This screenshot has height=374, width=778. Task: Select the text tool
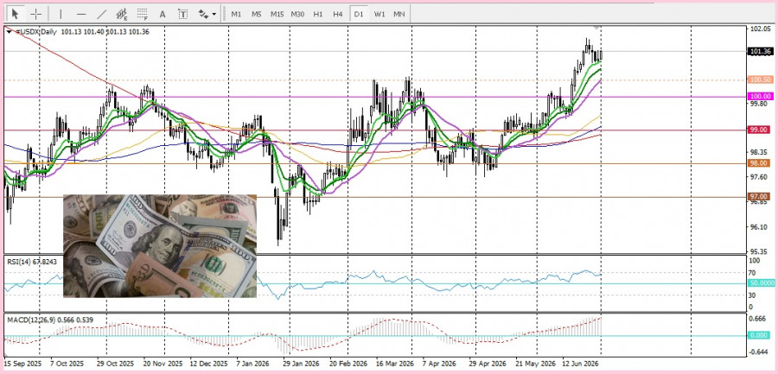[163, 14]
